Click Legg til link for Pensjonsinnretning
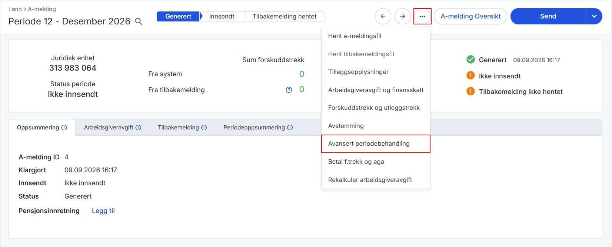 coord(103,211)
